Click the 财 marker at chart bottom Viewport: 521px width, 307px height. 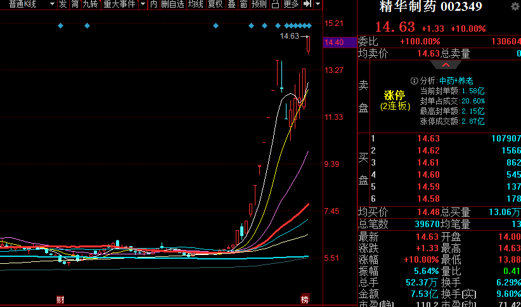[x=60, y=299]
